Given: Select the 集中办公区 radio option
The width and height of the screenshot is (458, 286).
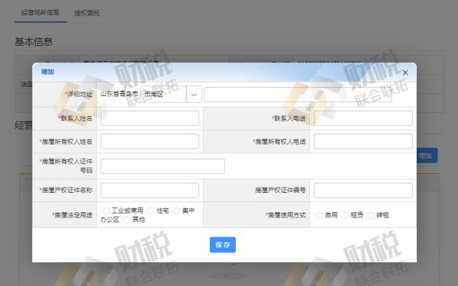Looking at the screenshot, I should (x=177, y=210).
